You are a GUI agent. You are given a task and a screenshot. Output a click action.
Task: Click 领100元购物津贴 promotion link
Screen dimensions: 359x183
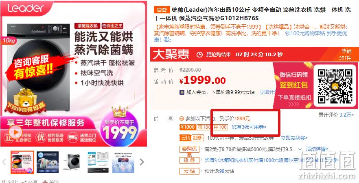pos(316,34)
